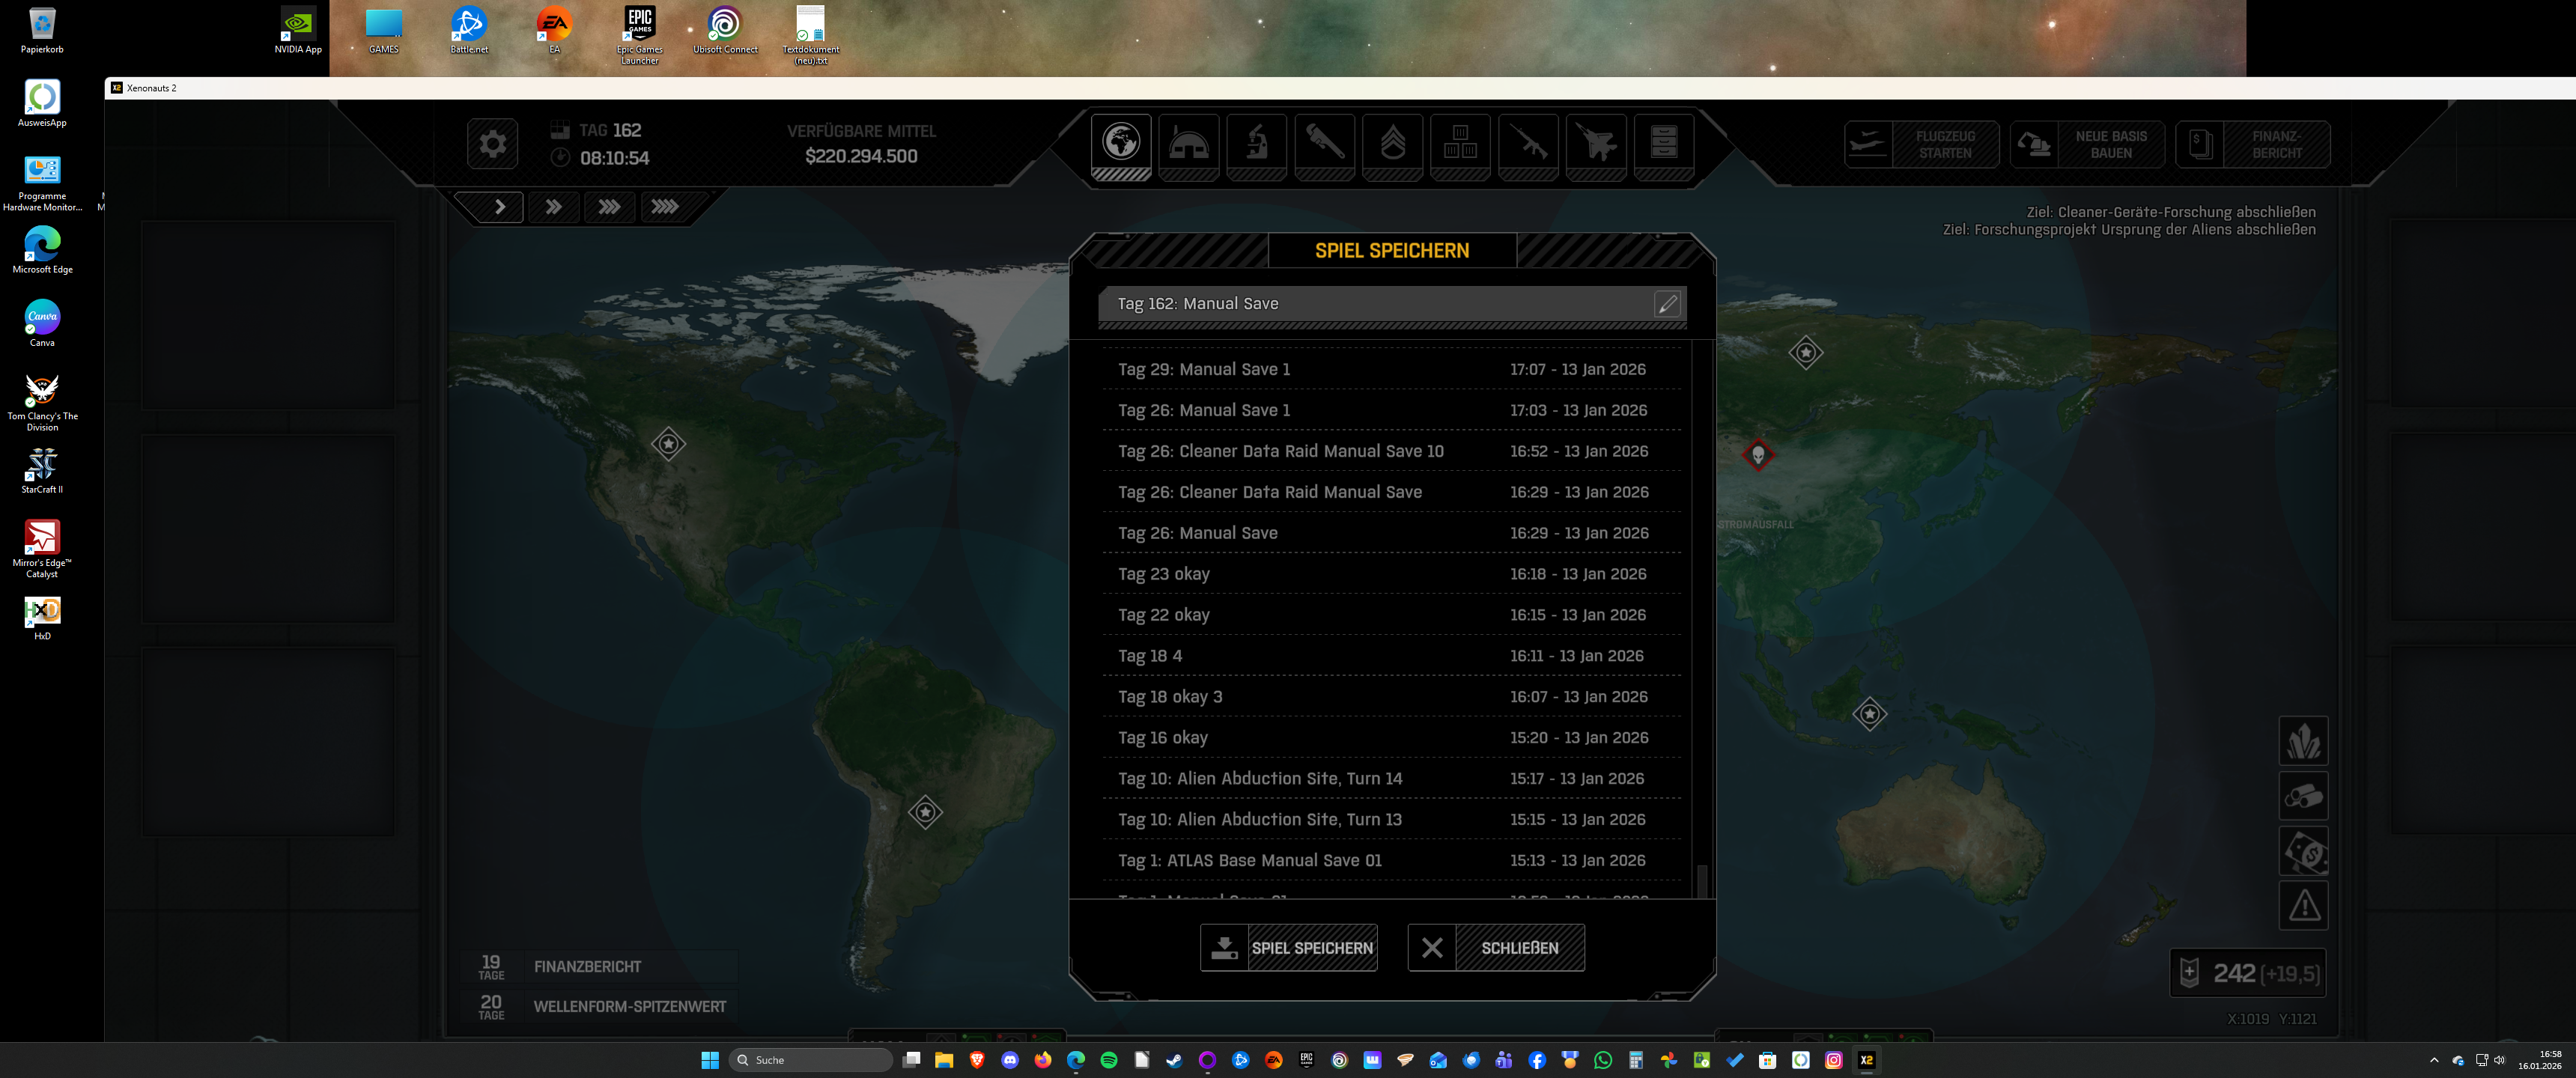The image size is (2576, 1078).
Task: Click the save list scrollbar thumb
Action: pos(1701,880)
